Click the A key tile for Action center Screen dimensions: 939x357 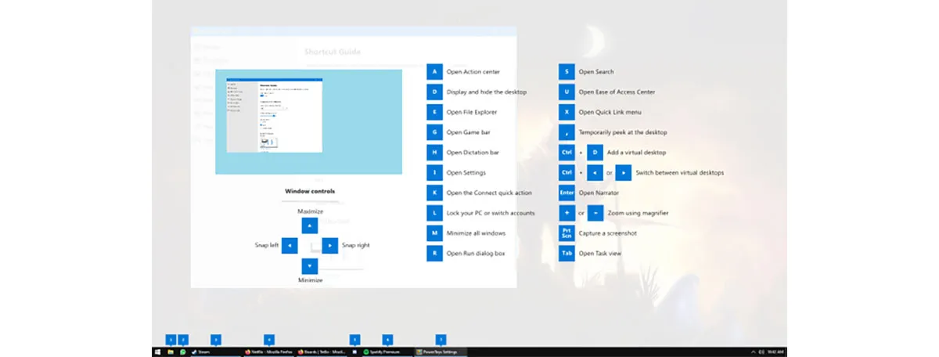click(435, 72)
